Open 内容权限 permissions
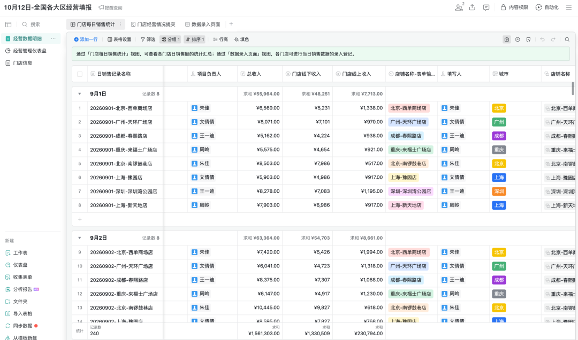 (x=514, y=7)
